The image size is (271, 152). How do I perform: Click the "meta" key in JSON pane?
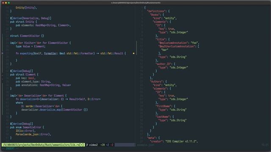pos(151,138)
